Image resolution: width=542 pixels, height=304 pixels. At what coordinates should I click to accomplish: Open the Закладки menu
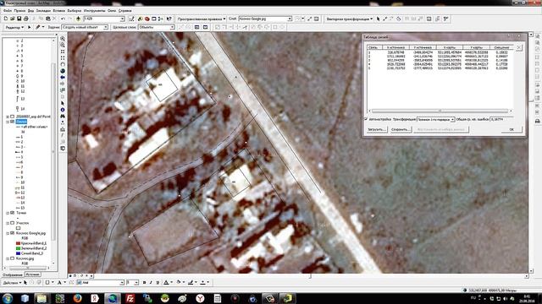(43, 11)
